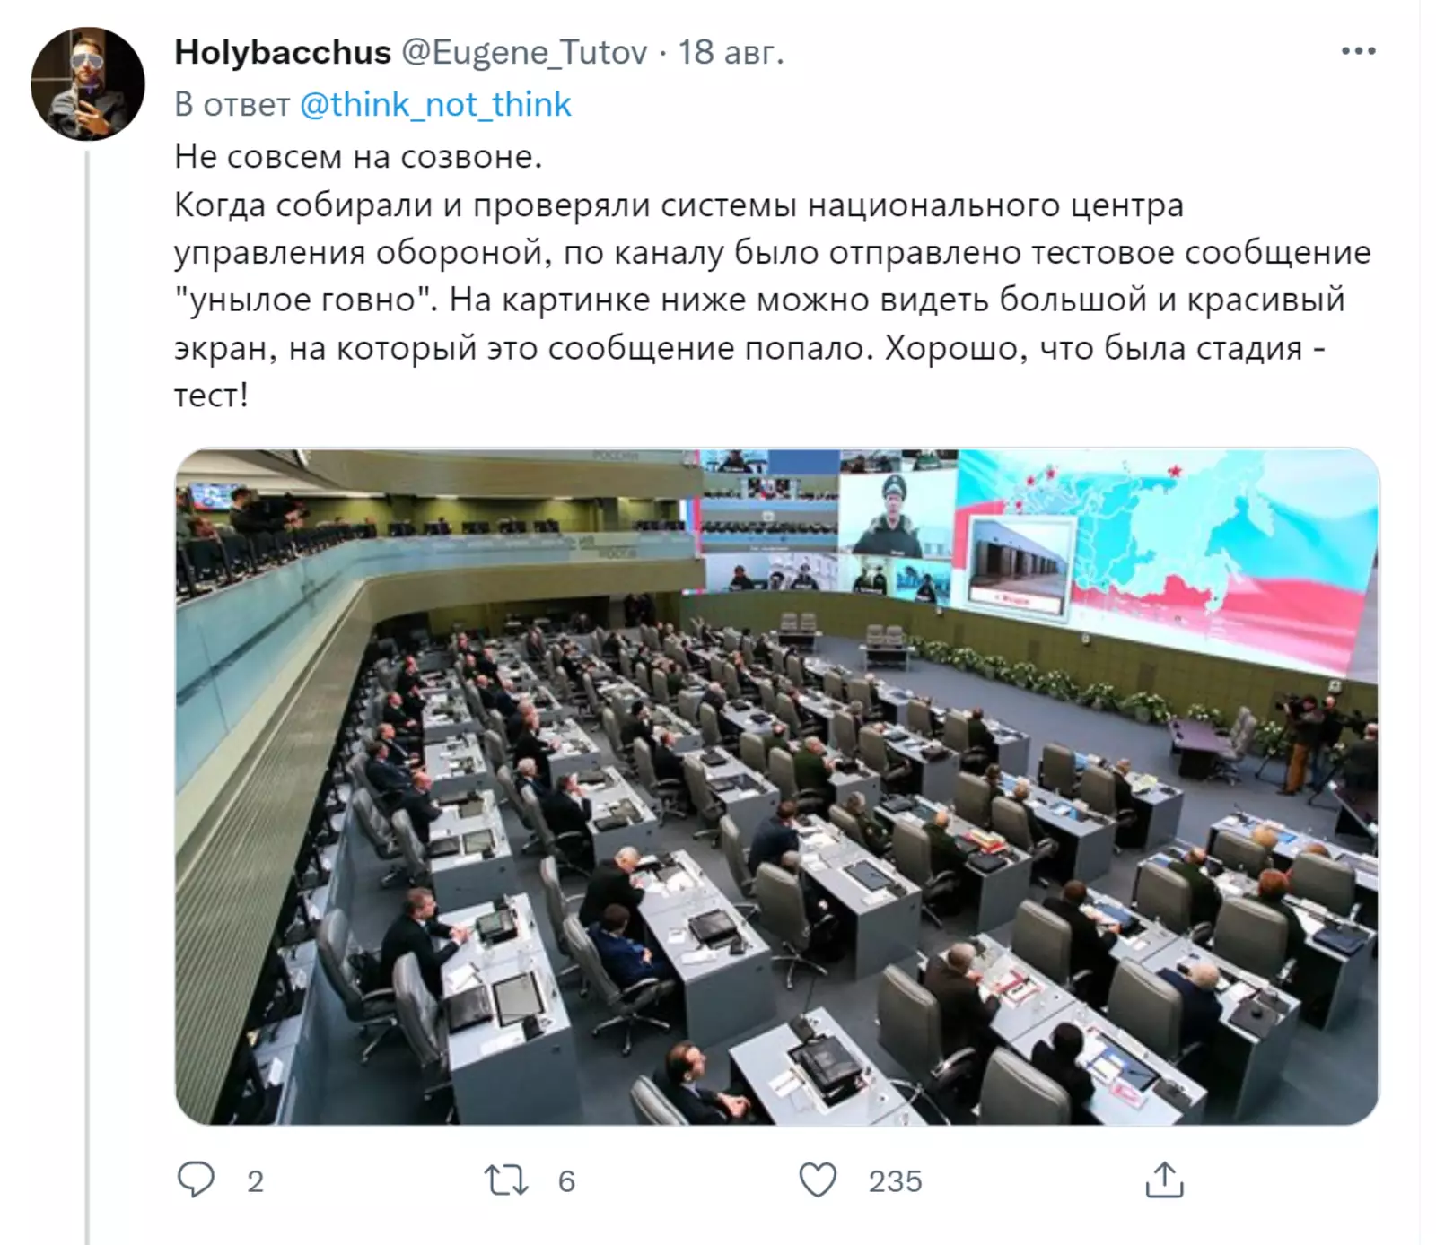Open the Holybacchus display name
This screenshot has height=1245, width=1436.
click(283, 52)
